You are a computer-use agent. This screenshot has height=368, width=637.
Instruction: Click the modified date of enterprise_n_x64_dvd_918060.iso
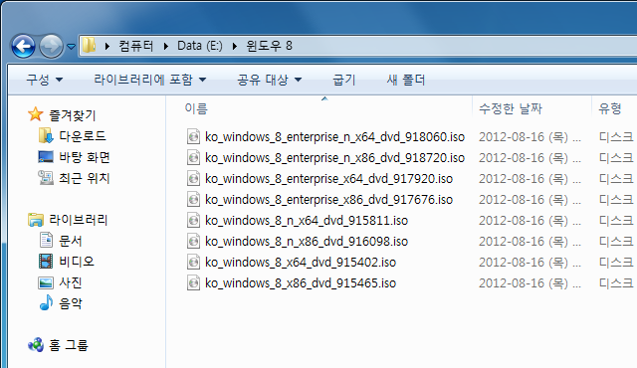(530, 137)
